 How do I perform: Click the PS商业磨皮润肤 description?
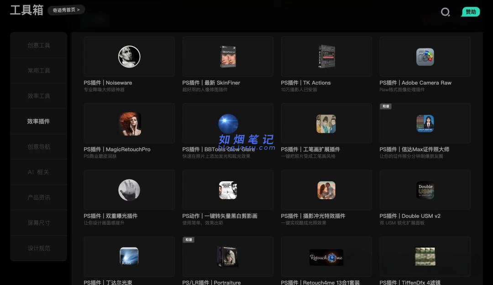click(100, 156)
